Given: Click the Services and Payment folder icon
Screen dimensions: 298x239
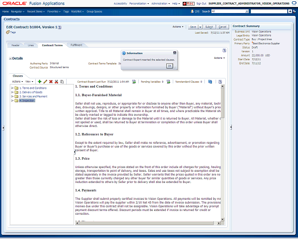Looking at the screenshot, I should pyautogui.click(x=17, y=97).
